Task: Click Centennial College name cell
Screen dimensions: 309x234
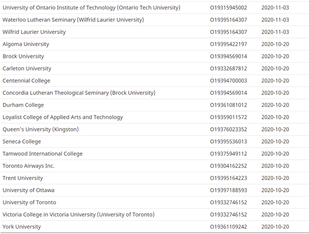Action: pyautogui.click(x=26, y=81)
